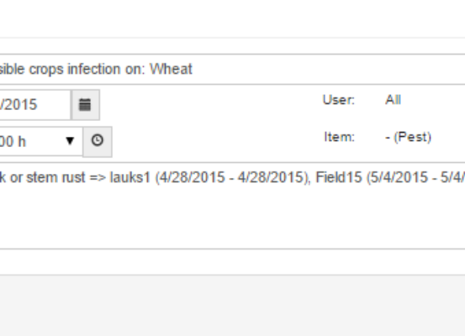The height and width of the screenshot is (336, 465).
Task: Click the 'Wheat' crop name
Action: pyautogui.click(x=171, y=69)
